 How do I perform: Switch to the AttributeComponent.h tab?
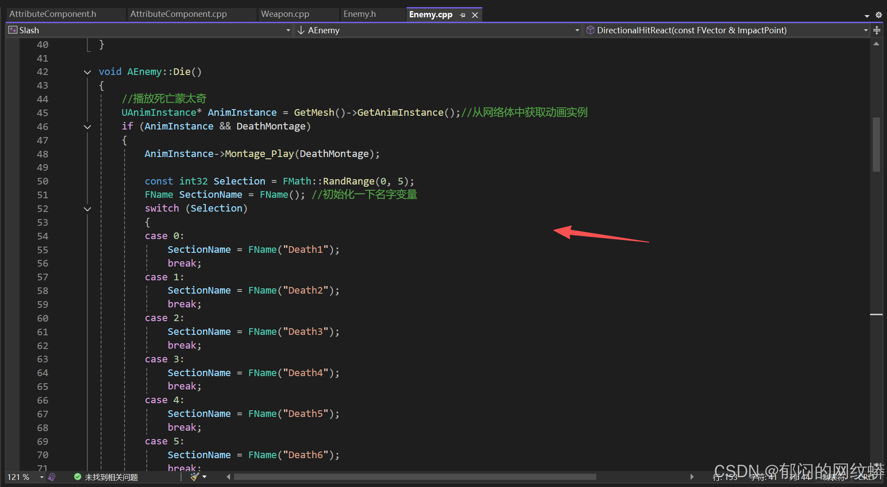[53, 14]
